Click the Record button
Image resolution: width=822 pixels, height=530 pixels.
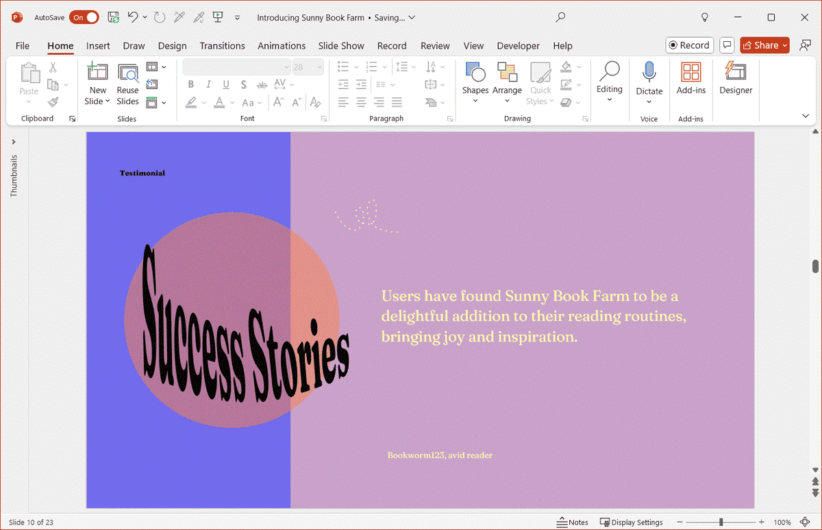pos(690,45)
